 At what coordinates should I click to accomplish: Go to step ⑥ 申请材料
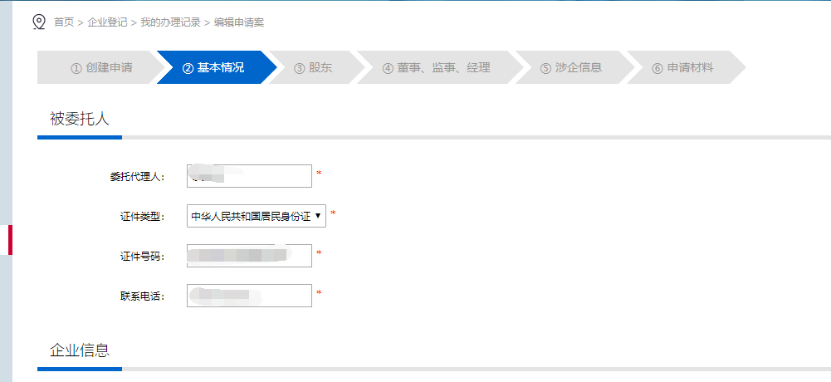click(x=686, y=67)
